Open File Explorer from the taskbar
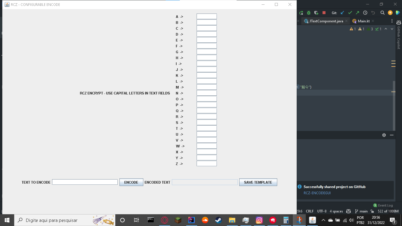The height and width of the screenshot is (226, 402). [x=232, y=220]
